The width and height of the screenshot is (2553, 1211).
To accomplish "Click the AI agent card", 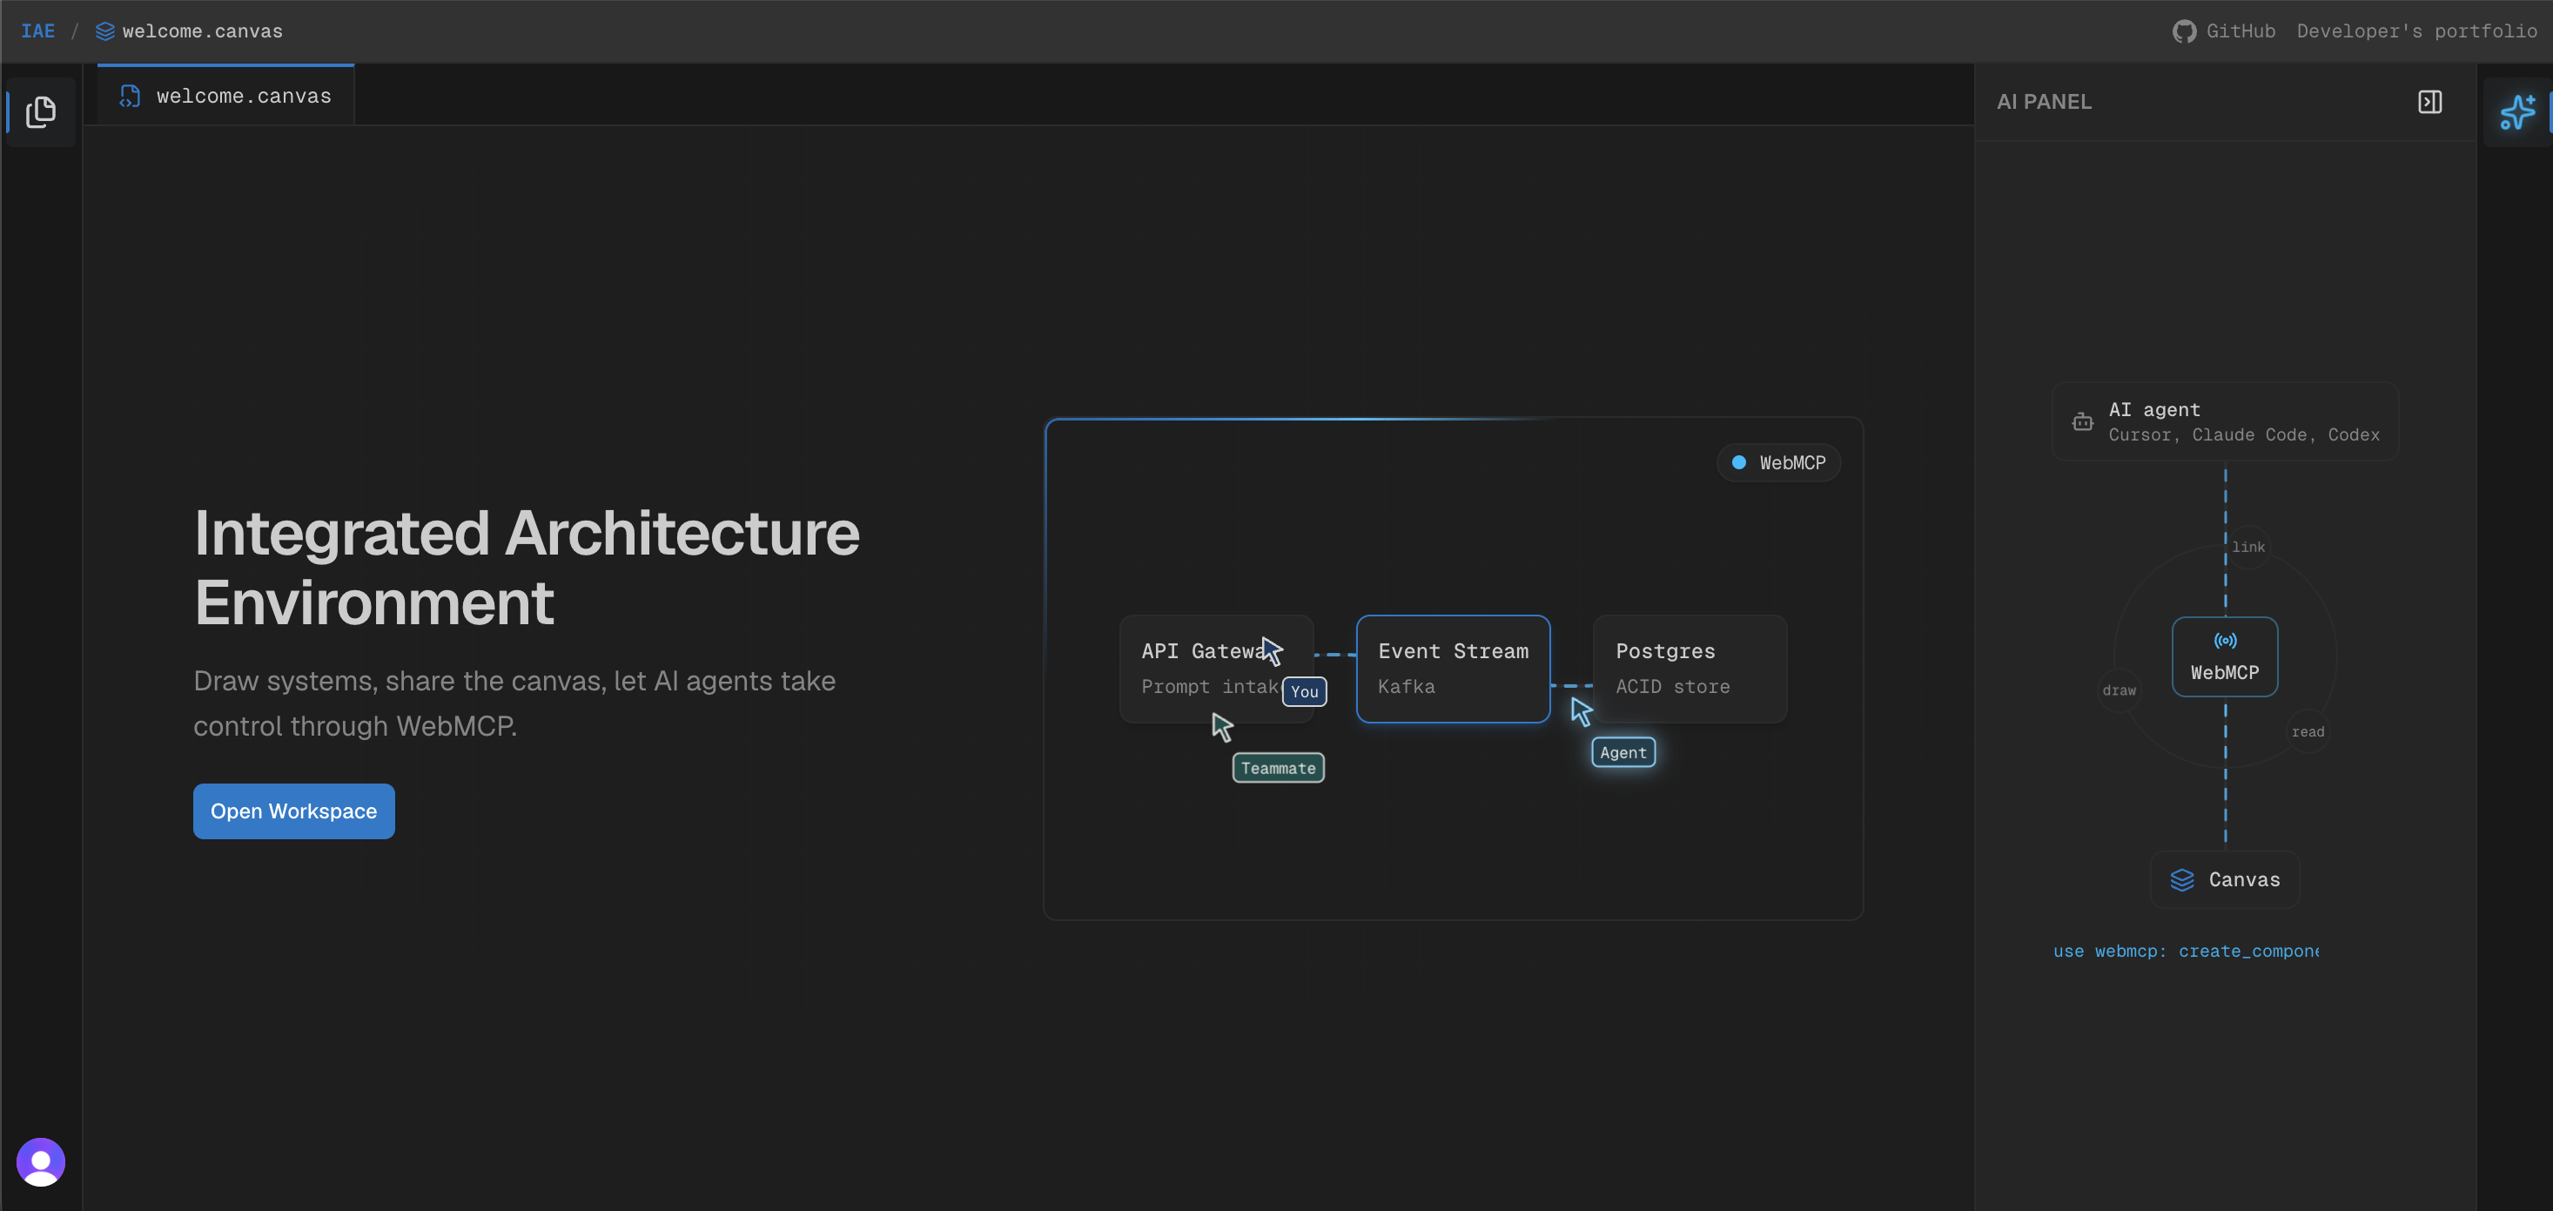I will click(2225, 422).
